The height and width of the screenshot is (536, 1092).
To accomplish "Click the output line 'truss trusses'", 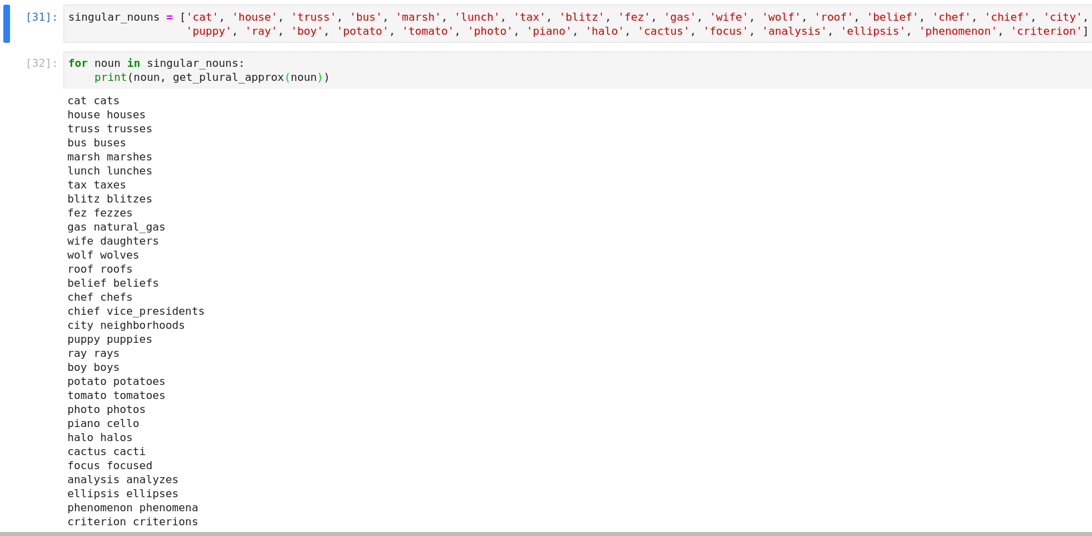I will coord(110,129).
